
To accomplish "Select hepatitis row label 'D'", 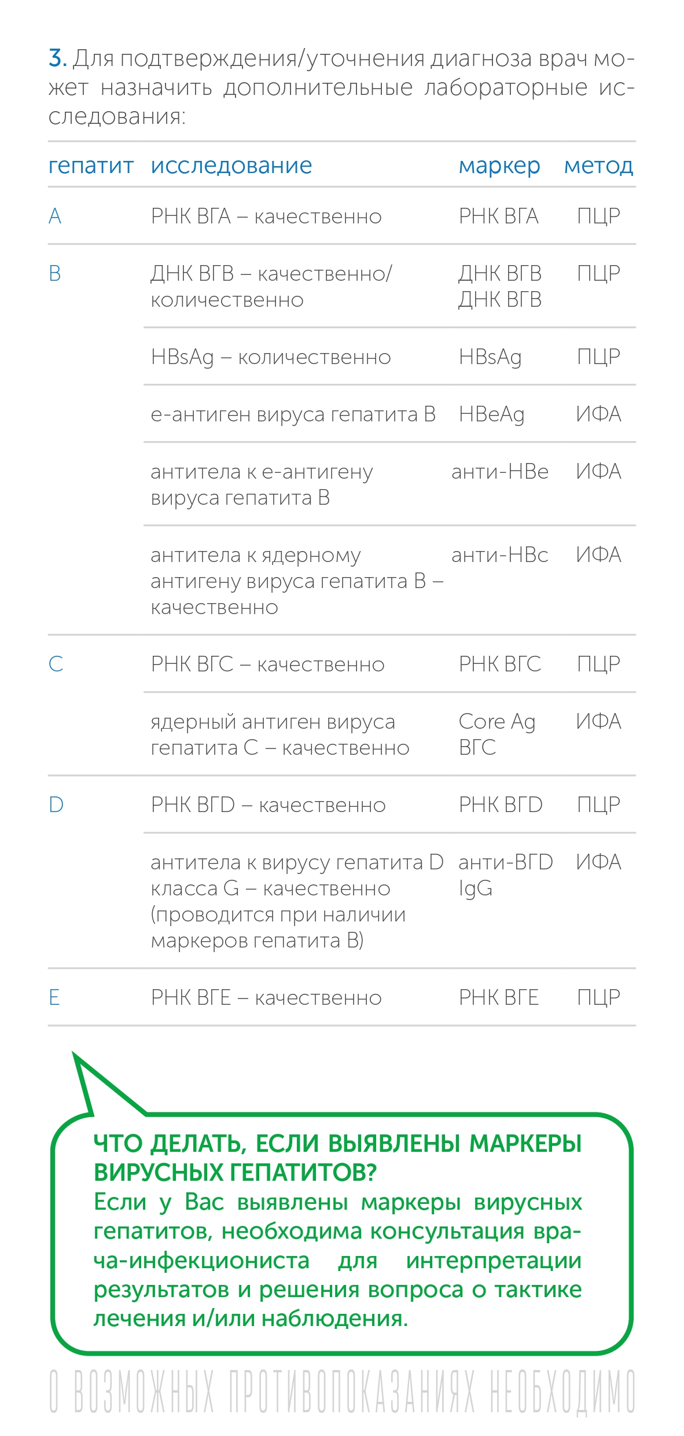I will click(56, 805).
